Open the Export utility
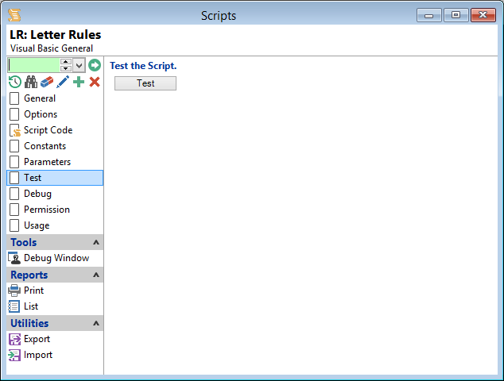 (x=37, y=339)
